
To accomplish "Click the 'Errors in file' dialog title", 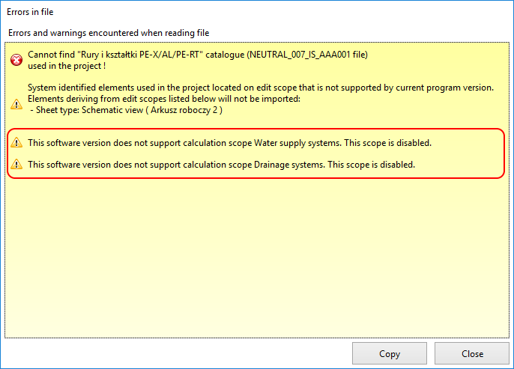I will point(30,12).
